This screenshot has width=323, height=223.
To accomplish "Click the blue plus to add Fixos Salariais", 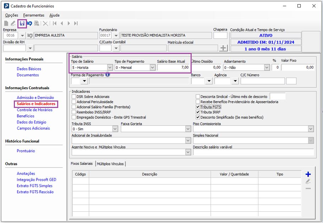I will point(308,174).
